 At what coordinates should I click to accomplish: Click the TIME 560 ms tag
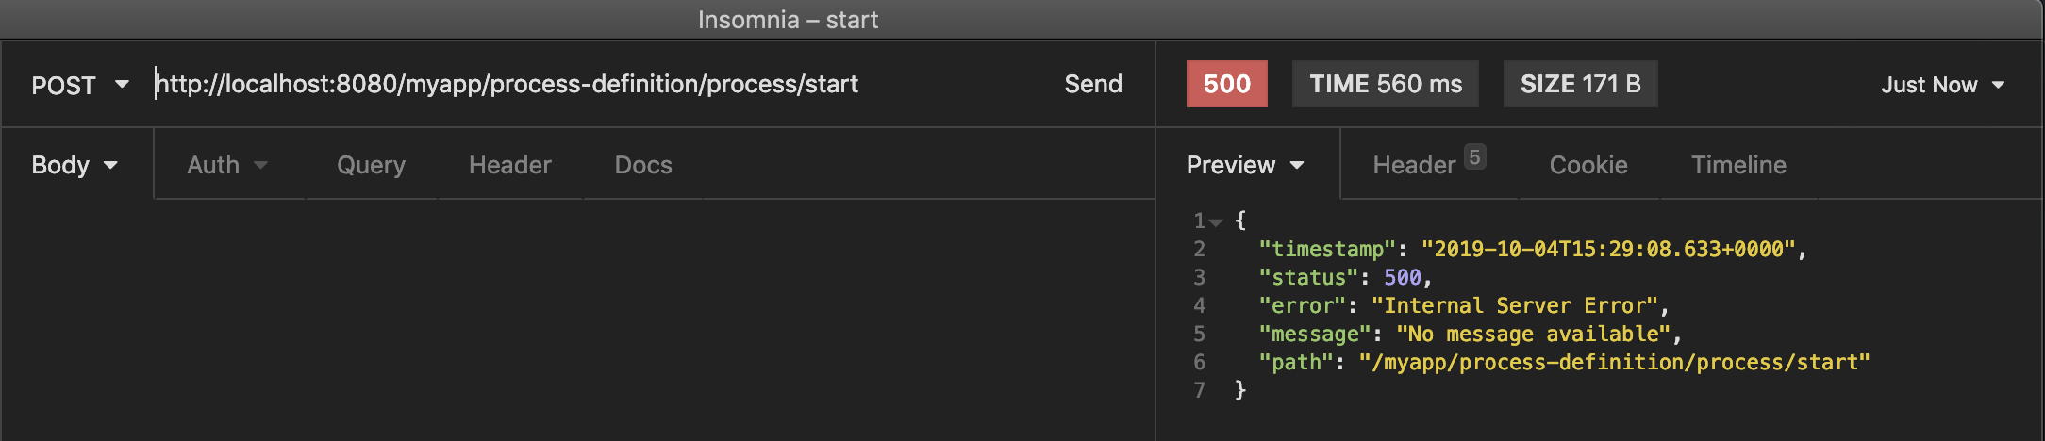click(1385, 84)
